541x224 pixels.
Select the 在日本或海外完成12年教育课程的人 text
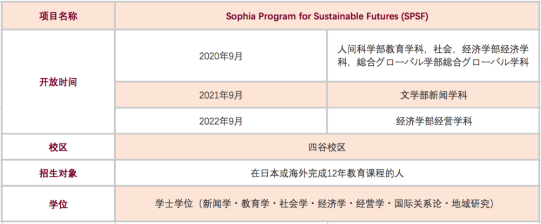(327, 174)
